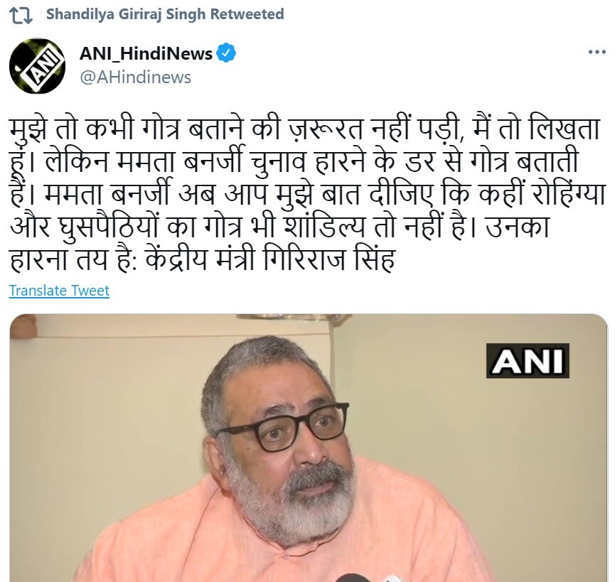This screenshot has height=582, width=615.
Task: Click the word "घुसपैठियों" in tweet text
Action: coord(109,227)
